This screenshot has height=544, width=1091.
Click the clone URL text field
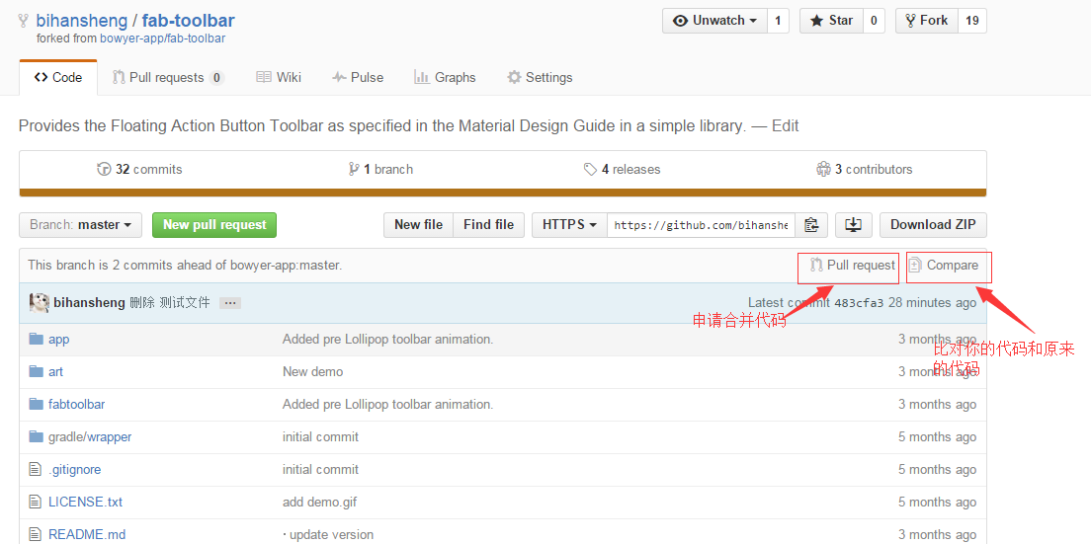coord(702,225)
